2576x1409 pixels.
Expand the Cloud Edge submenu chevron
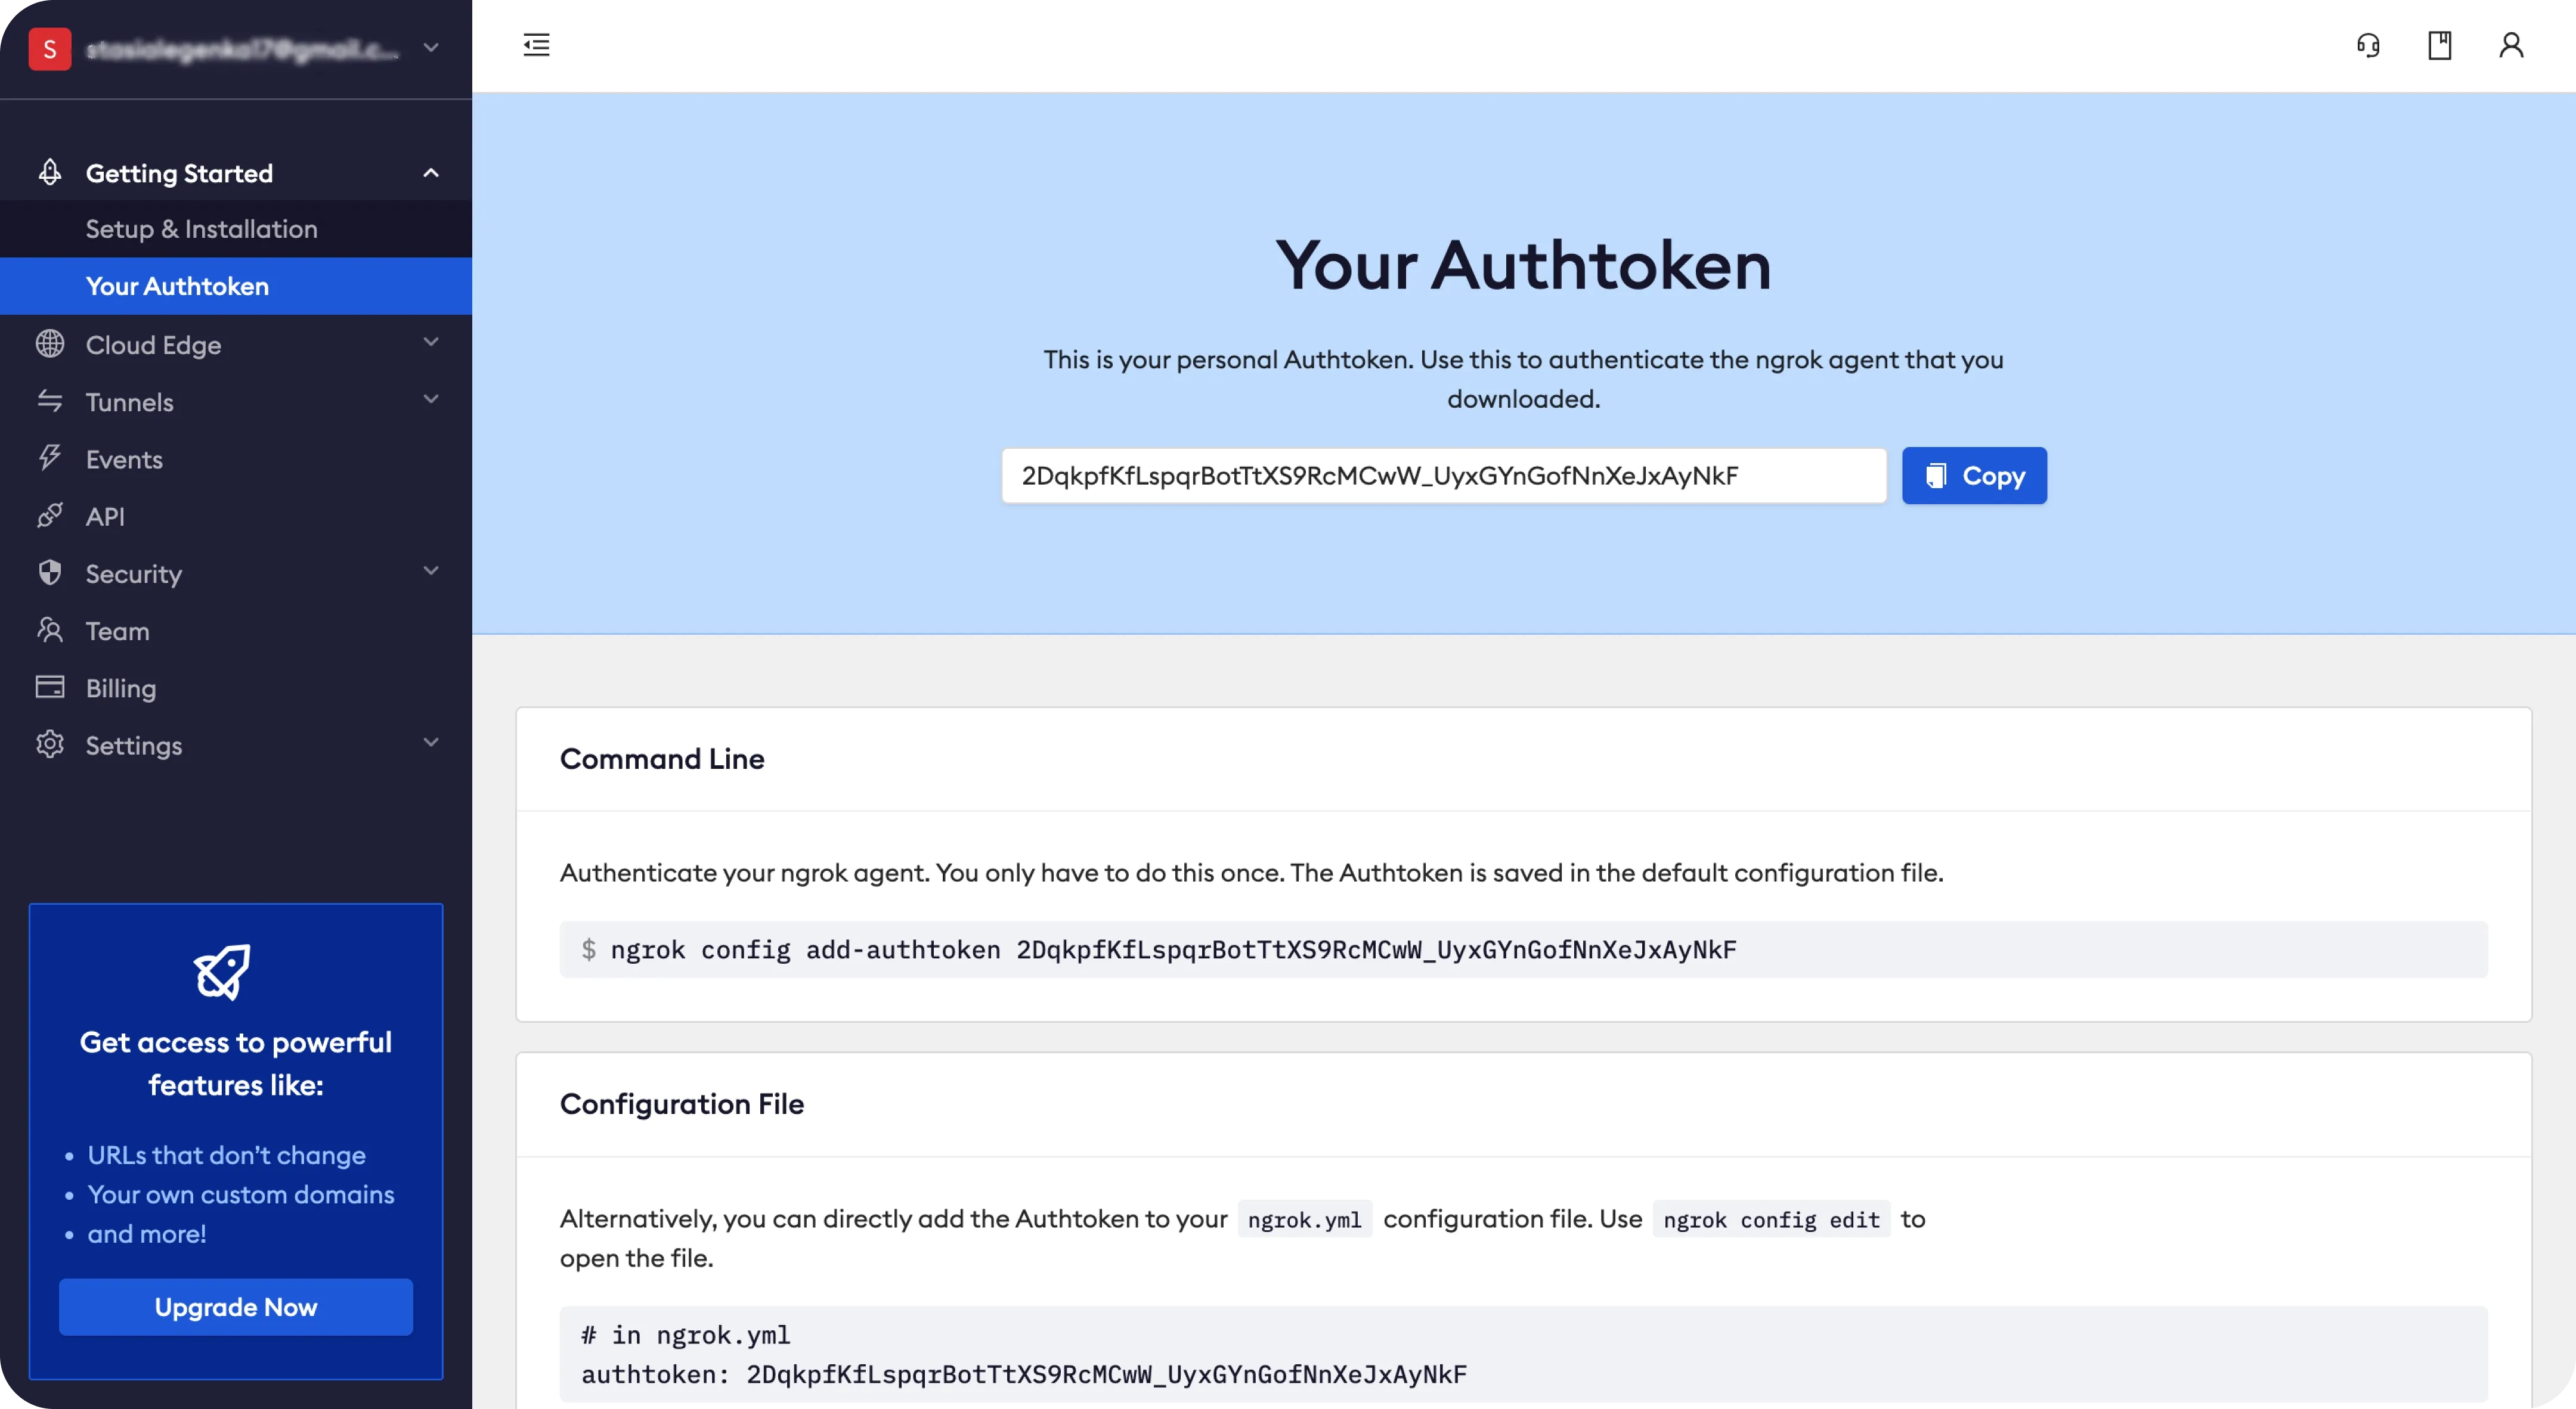(431, 343)
